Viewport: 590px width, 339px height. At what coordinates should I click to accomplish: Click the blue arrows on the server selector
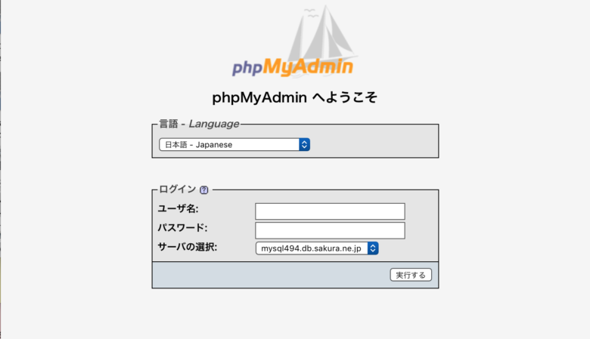[373, 248]
